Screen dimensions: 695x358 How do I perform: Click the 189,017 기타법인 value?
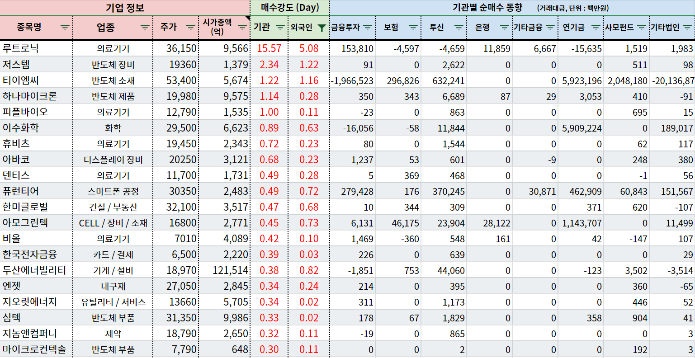click(677, 128)
